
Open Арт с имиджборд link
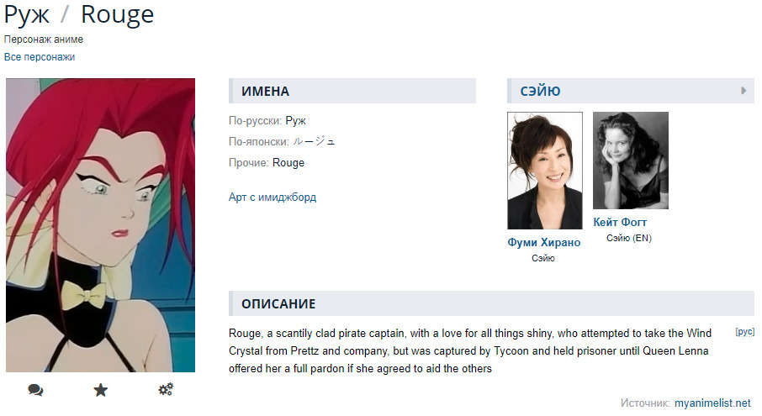(273, 197)
